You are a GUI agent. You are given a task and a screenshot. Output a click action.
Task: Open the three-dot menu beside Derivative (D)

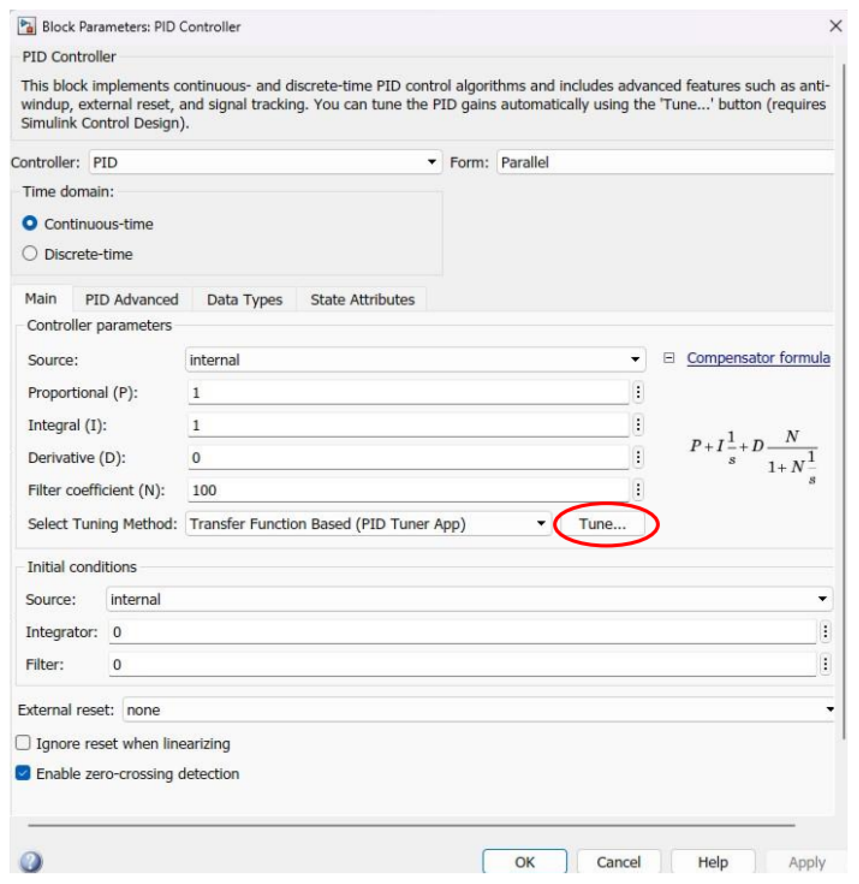[638, 457]
